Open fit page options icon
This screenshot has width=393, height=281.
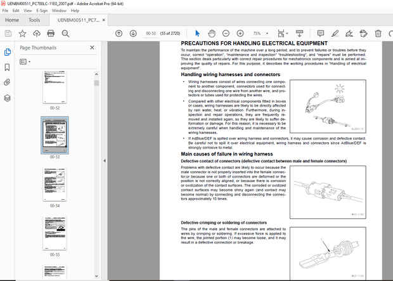coord(283,34)
